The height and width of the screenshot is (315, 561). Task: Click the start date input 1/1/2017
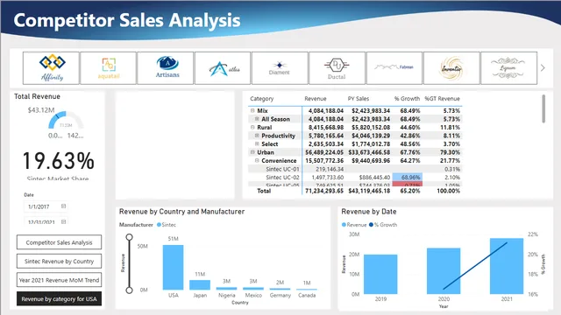click(46, 206)
